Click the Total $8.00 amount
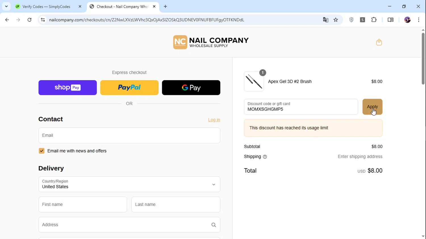Image resolution: width=426 pixels, height=239 pixels. tap(375, 171)
